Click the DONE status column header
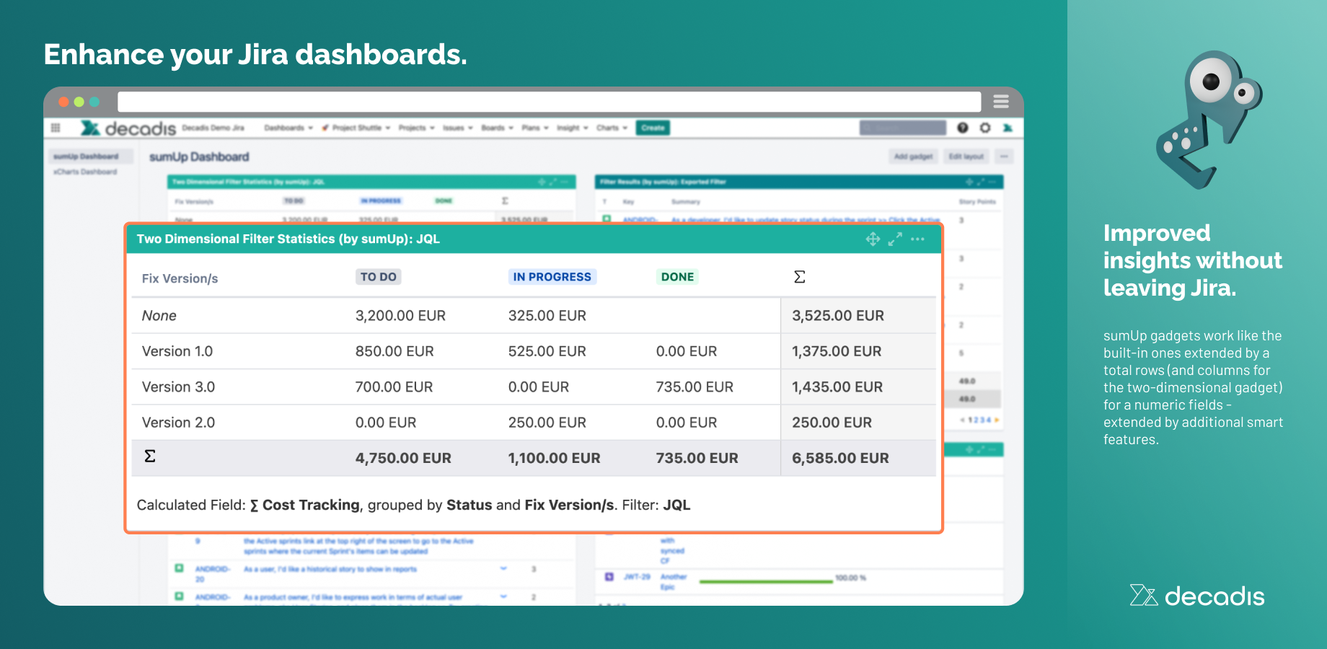Viewport: 1327px width, 649px height. click(678, 277)
